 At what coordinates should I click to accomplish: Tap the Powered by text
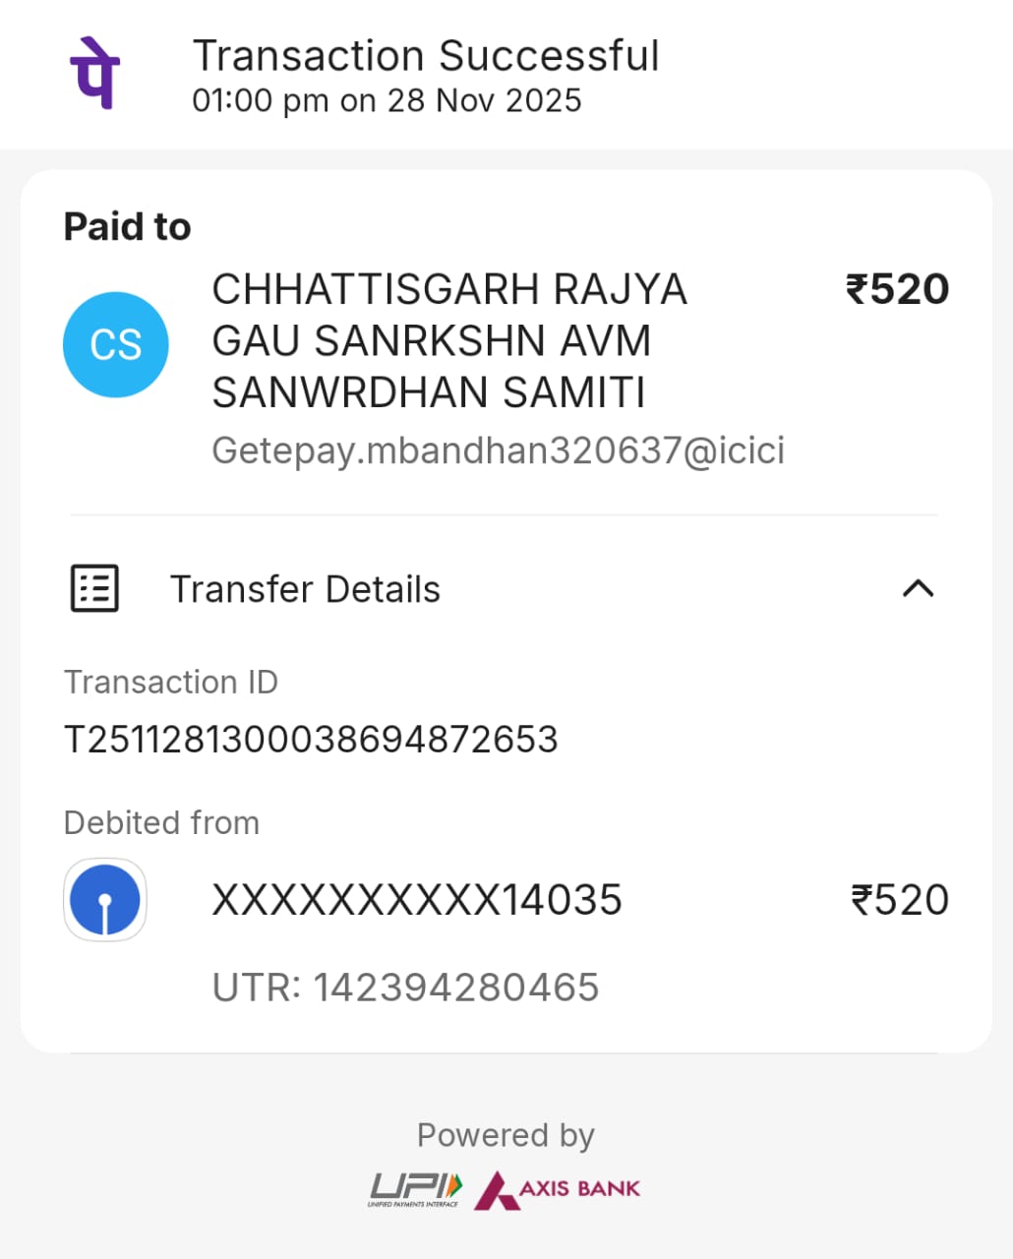point(506,1135)
